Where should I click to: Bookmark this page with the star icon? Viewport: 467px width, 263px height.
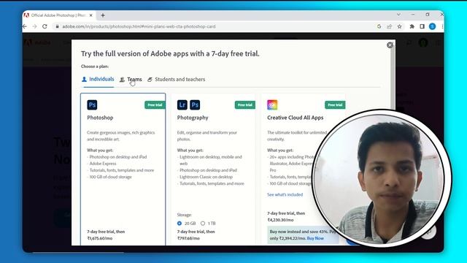click(399, 26)
